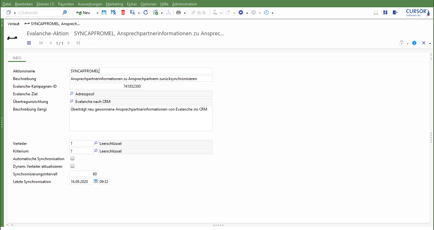Click the magnifier in the COMMAND box
The height and width of the screenshot is (230, 434).
[65, 13]
